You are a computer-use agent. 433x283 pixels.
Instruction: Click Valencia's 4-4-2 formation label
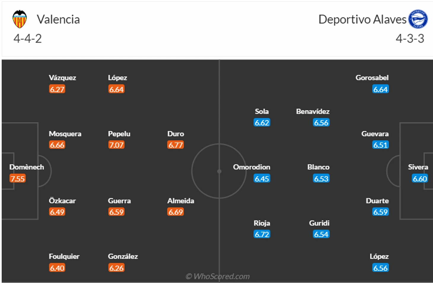[x=28, y=39]
